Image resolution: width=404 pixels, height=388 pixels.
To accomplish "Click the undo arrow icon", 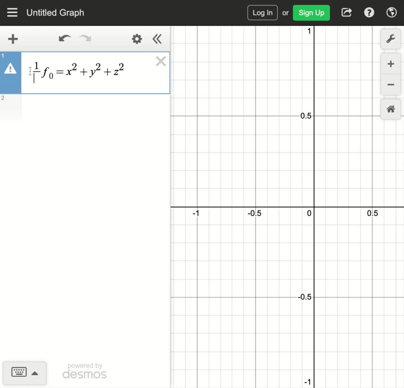I will point(64,39).
